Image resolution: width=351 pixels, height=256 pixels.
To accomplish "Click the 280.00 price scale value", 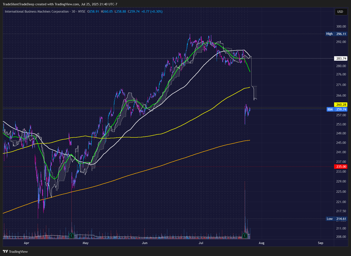I will click(341, 66).
